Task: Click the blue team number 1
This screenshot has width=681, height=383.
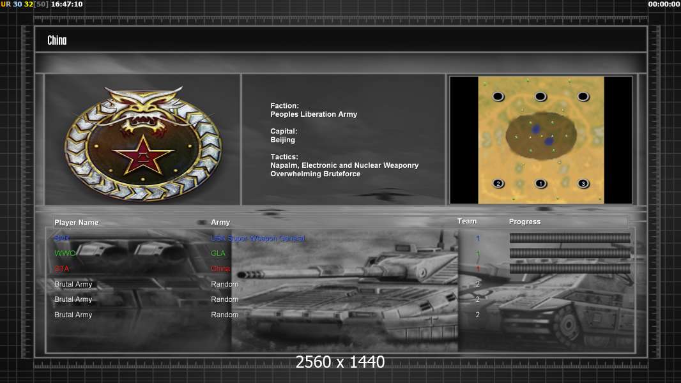Action: coord(478,238)
